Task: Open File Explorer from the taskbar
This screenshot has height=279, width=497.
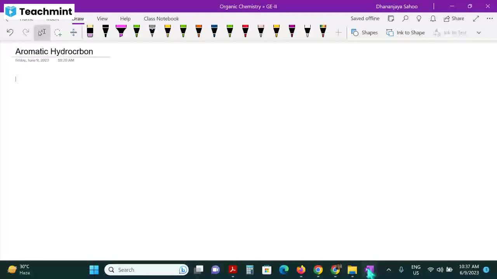Action: coord(352,270)
